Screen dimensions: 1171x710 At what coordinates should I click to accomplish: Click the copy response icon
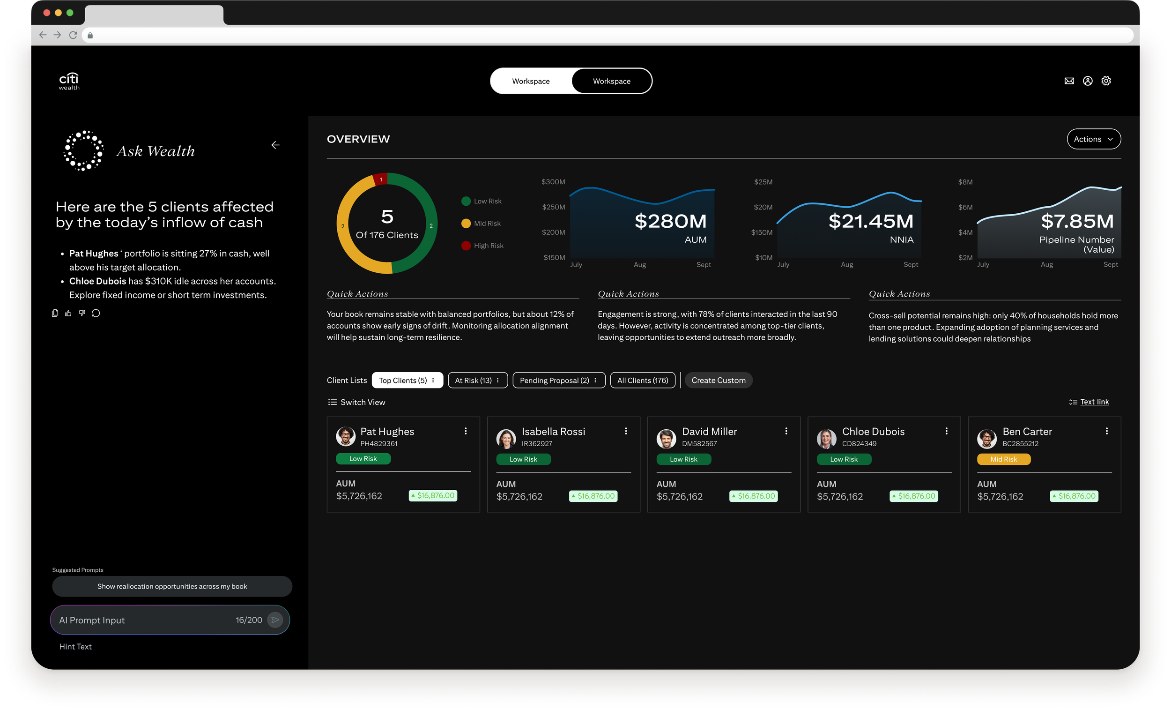click(55, 313)
